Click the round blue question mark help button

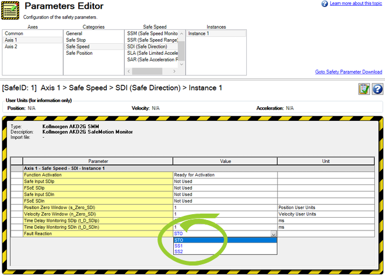click(x=377, y=89)
